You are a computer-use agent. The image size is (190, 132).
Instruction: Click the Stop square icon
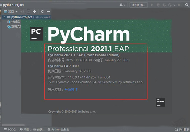(x=179, y=5)
